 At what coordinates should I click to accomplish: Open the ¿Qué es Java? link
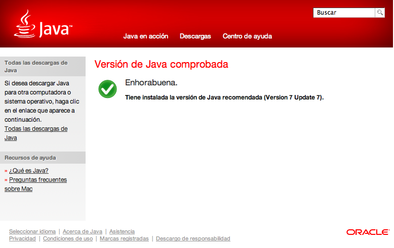pos(29,171)
